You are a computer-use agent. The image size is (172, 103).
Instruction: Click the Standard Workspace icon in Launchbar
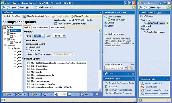coord(145,32)
